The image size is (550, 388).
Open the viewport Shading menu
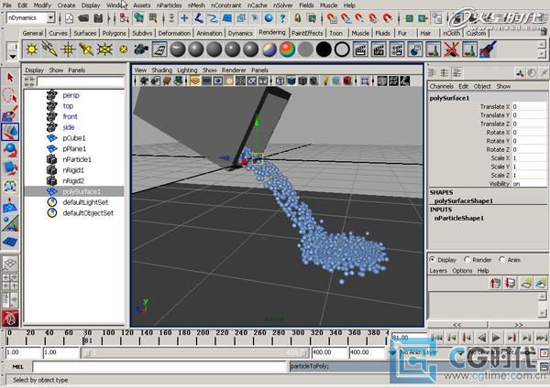(161, 70)
